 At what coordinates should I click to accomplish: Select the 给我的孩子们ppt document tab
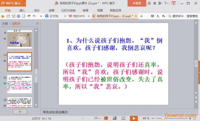113,16
